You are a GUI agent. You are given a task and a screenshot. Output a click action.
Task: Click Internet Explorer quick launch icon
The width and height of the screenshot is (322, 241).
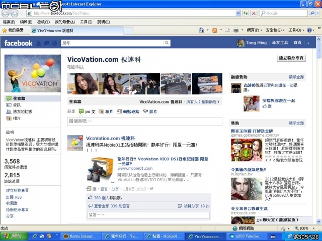point(35,236)
